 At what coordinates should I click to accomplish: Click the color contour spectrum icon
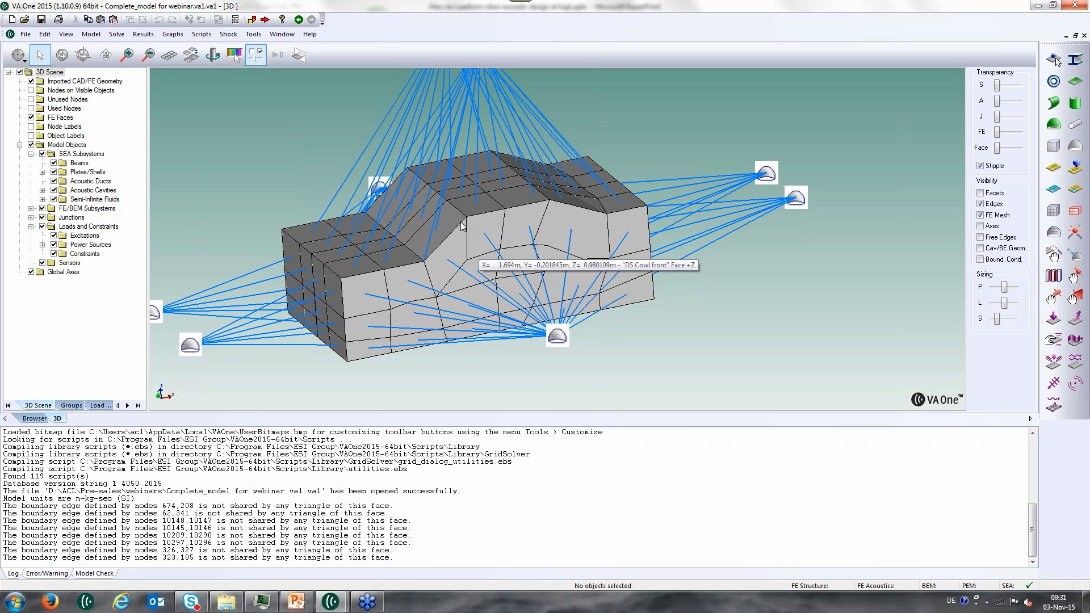click(x=234, y=55)
